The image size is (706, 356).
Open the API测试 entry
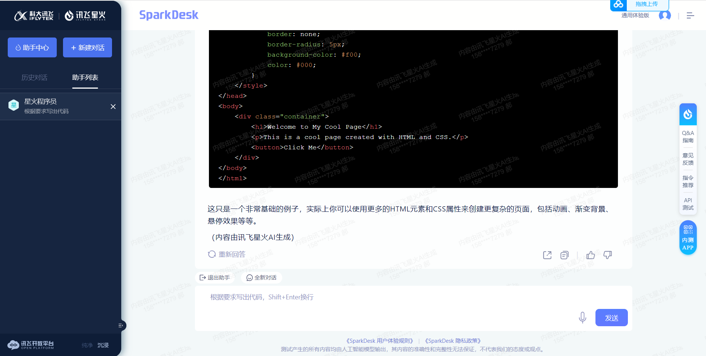[x=688, y=204]
